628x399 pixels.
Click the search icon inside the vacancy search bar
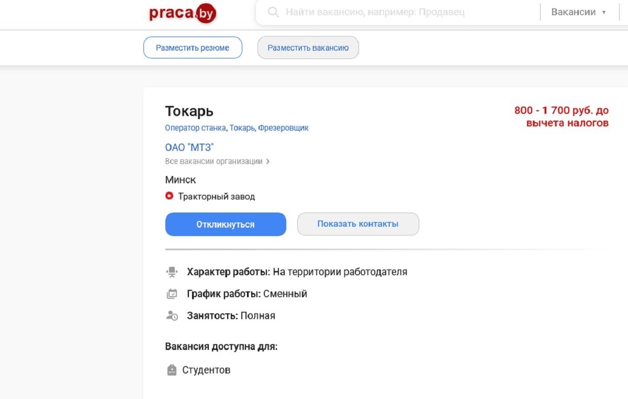(x=273, y=12)
